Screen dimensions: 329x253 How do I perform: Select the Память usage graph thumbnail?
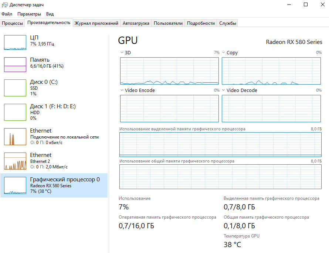tap(15, 65)
